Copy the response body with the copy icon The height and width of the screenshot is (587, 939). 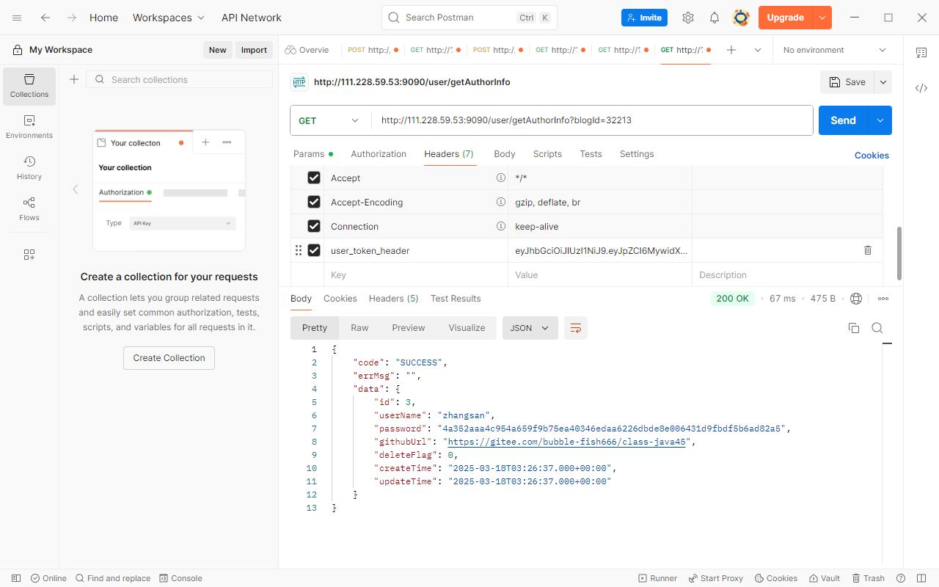click(x=854, y=328)
